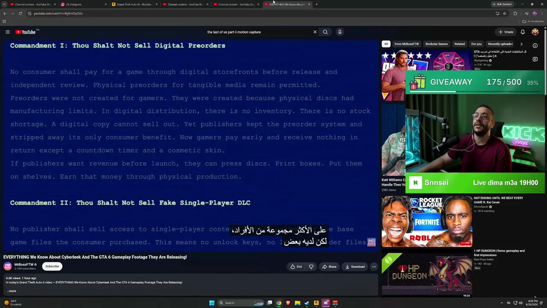Open the account avatar menu
Viewport: 547px width, 308px height.
(x=535, y=32)
